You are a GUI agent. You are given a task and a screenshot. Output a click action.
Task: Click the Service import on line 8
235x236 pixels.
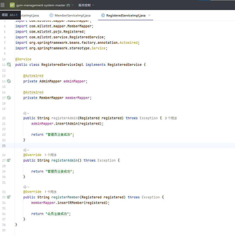pyautogui.click(x=99, y=48)
